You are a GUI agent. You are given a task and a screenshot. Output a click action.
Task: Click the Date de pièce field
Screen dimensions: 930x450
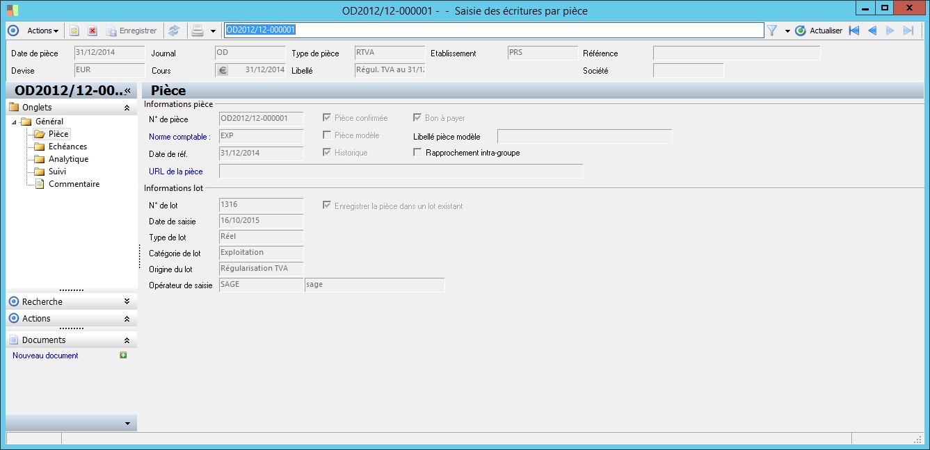[x=109, y=53]
